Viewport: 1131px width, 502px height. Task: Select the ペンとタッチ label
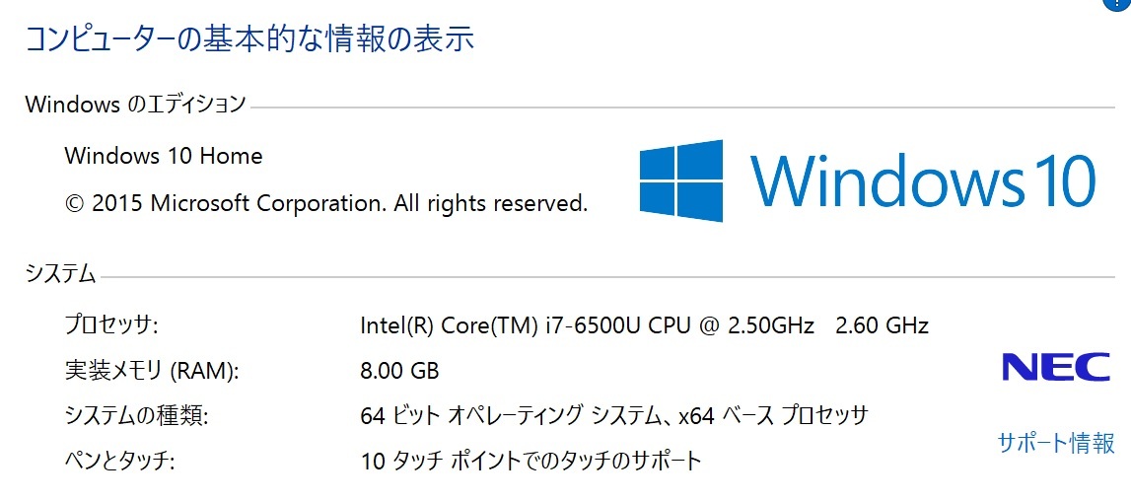pos(120,461)
